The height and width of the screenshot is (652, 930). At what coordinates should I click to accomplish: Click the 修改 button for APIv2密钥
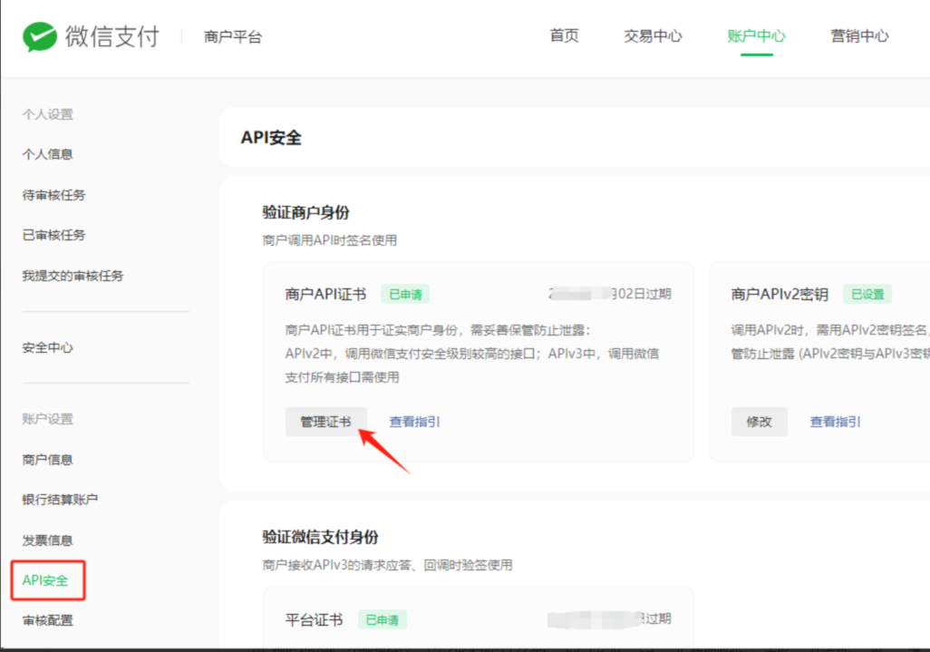[760, 422]
